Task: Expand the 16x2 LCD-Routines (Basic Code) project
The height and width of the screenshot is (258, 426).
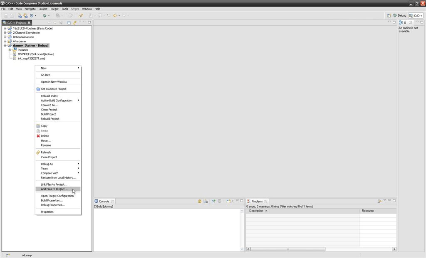Action: click(x=5, y=28)
